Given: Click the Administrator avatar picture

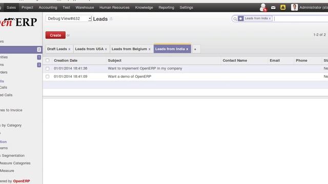Looking at the screenshot, I should [294, 7].
